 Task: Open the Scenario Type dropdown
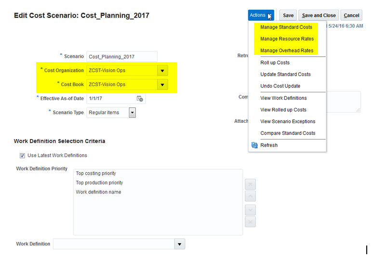132,113
